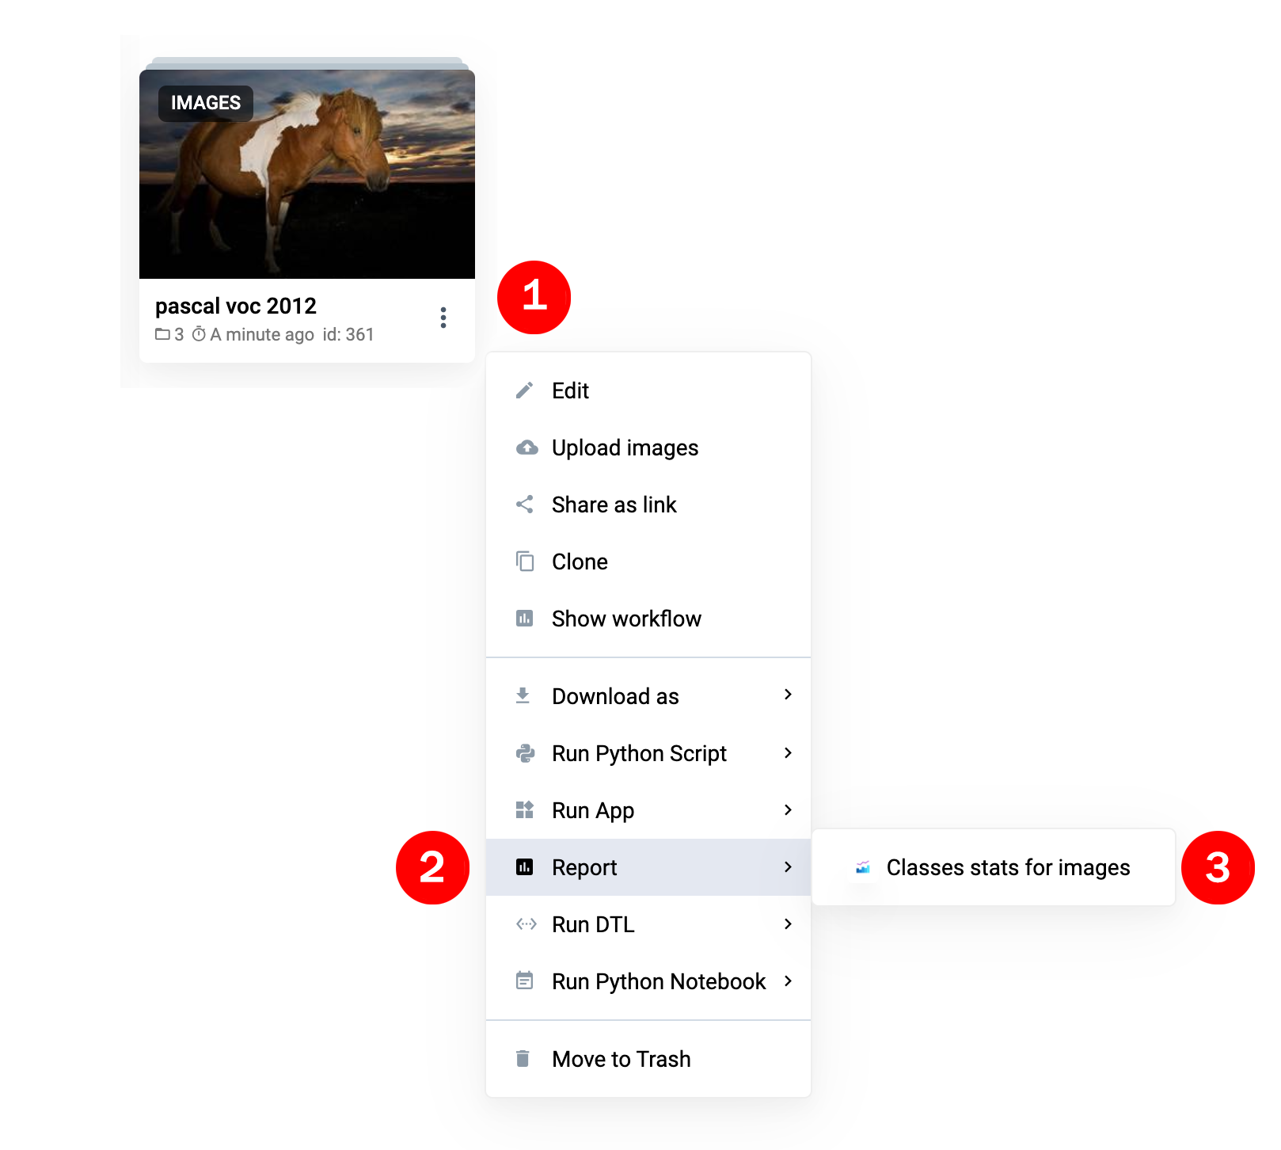This screenshot has height=1150, width=1281.
Task: Select Show workflow entry
Action: pyautogui.click(x=648, y=619)
